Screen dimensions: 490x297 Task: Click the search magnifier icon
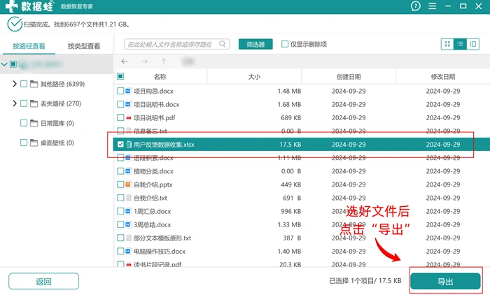tap(222, 44)
